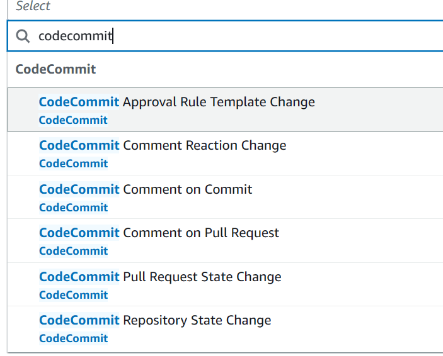
Task: Click CodeCommit subtitle beneath Comment on Commit
Action: 73,208
